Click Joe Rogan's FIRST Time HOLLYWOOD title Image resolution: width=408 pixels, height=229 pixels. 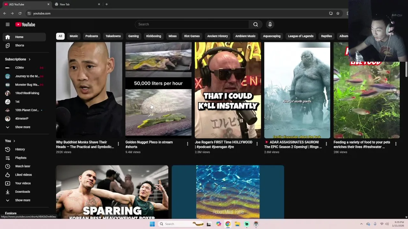(x=223, y=144)
